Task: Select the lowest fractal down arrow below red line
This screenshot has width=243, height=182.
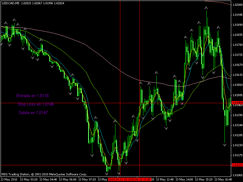Action: [x=107, y=174]
